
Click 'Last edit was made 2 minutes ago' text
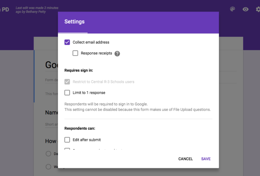point(37,9)
